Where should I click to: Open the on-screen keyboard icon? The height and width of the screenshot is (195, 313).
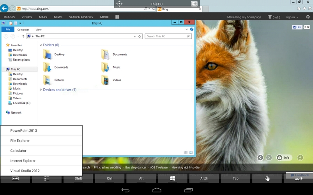pyautogui.click(x=194, y=4)
